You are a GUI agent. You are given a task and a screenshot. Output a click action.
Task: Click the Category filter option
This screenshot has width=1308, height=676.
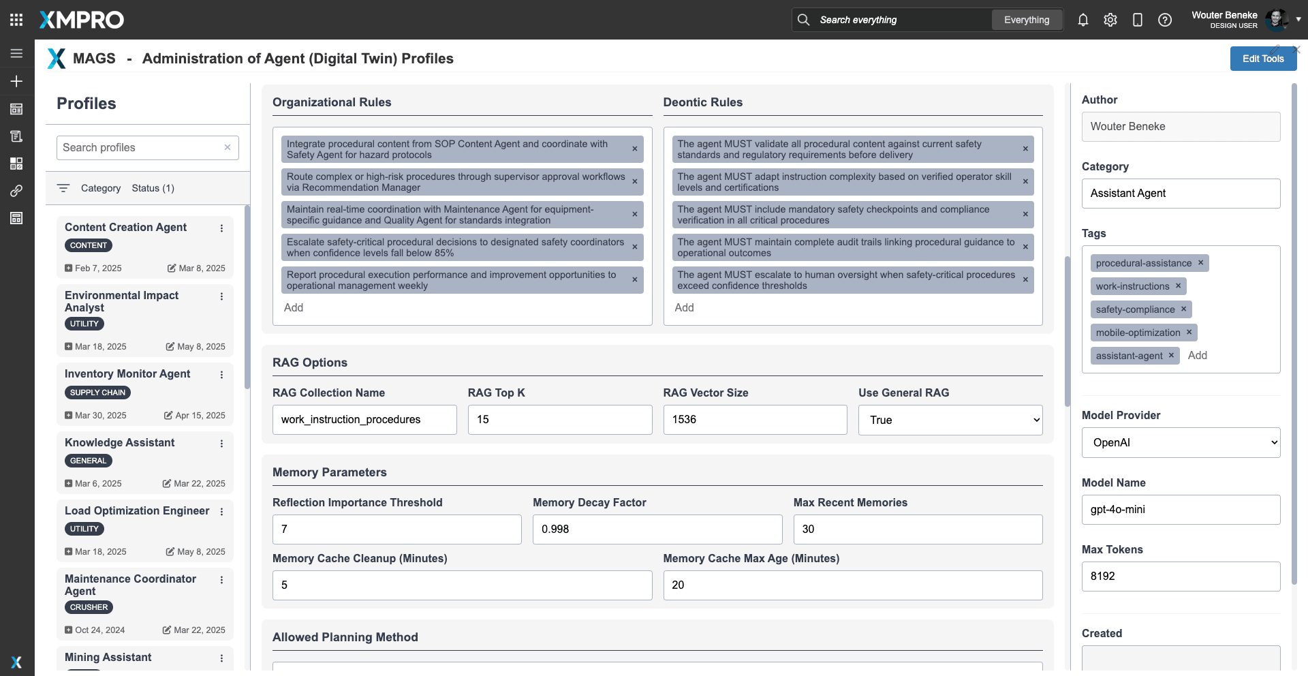[100, 188]
